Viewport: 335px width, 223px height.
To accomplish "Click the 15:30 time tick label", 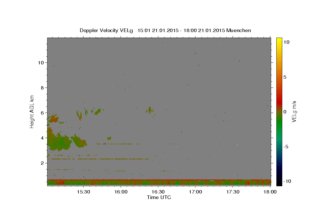I will click(83, 192).
